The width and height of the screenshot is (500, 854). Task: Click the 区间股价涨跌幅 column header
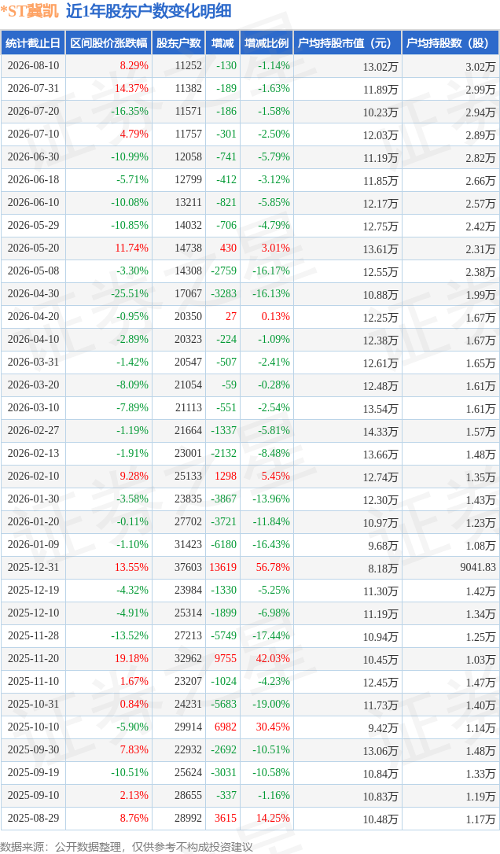coord(108,43)
